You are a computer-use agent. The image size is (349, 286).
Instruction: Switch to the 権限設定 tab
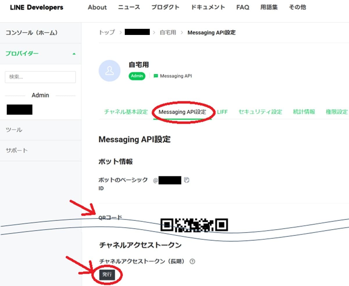coord(336,112)
